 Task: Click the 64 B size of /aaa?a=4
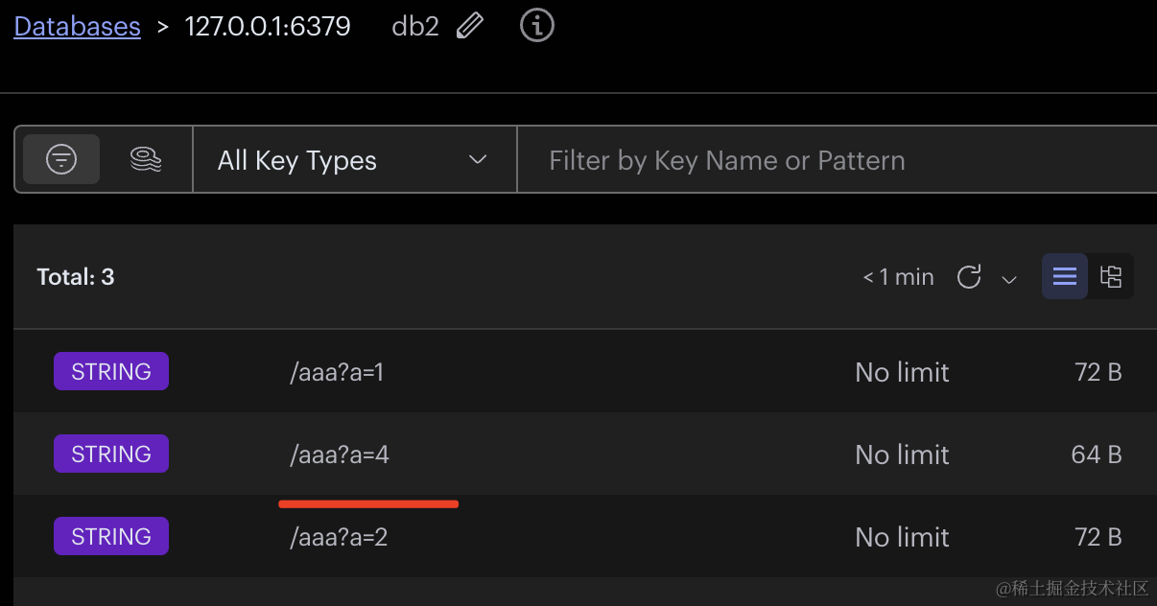point(1097,454)
